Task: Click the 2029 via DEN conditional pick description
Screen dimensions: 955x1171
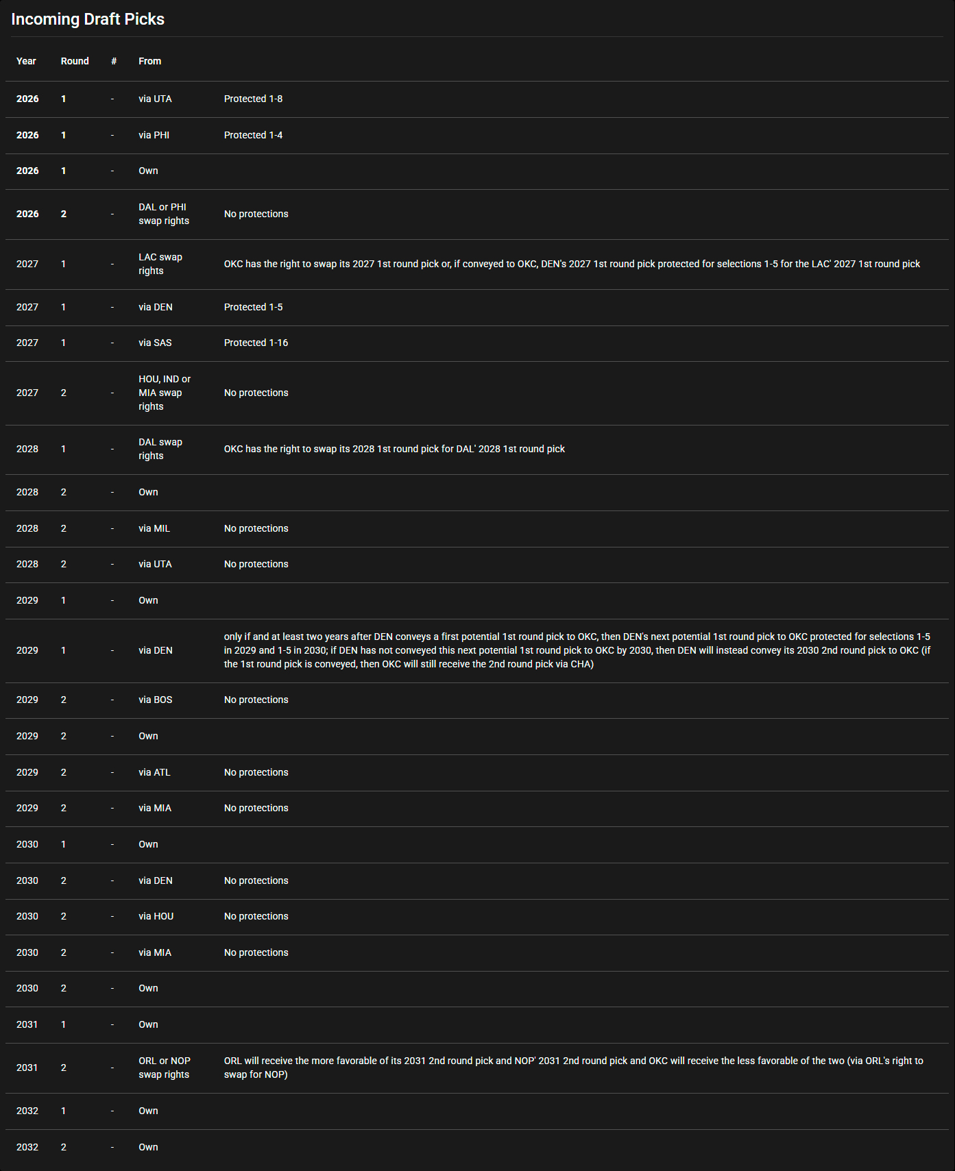Action: 577,650
